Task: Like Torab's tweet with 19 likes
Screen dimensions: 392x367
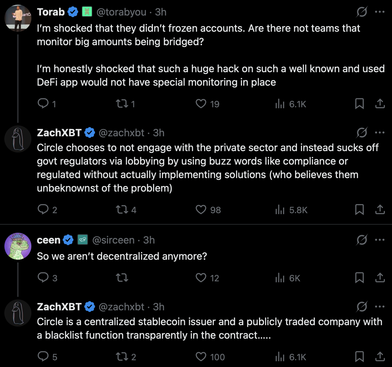Action: click(x=201, y=104)
